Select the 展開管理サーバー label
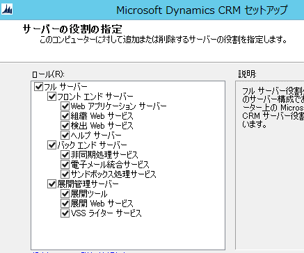Image resolution: width=304 pixels, height=253 pixels. (88, 184)
